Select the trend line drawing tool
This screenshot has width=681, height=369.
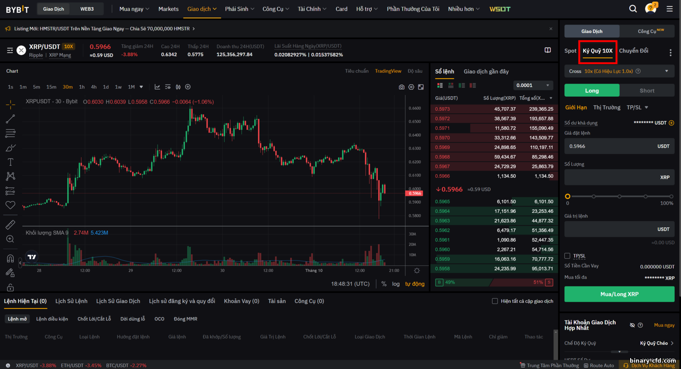pos(10,119)
